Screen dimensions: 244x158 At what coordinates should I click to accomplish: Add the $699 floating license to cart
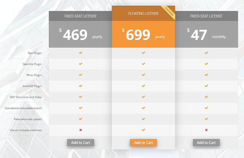[x=143, y=142]
